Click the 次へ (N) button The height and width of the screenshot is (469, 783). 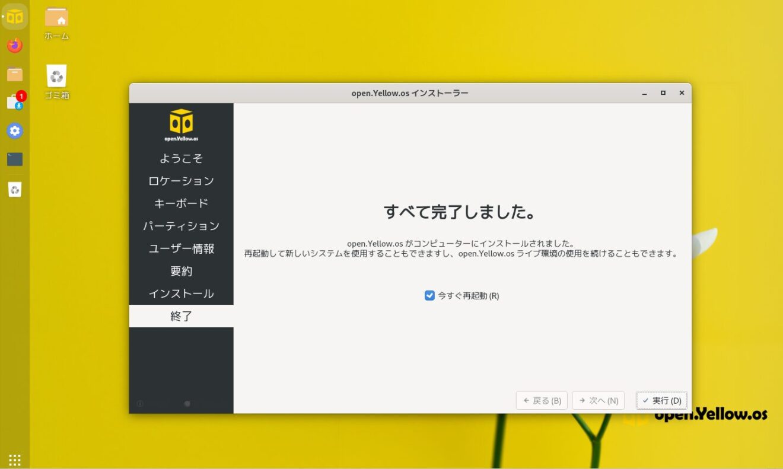599,400
